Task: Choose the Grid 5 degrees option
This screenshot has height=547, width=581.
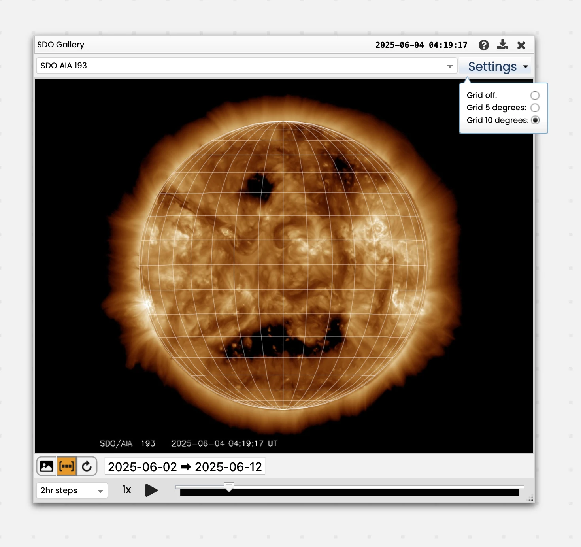Action: [535, 108]
